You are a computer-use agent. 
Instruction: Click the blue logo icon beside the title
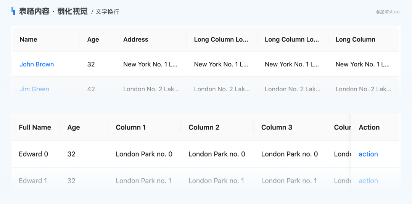[x=13, y=11]
